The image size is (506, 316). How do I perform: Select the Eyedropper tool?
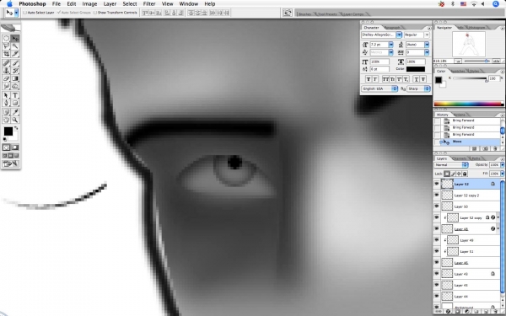[x=15, y=112]
